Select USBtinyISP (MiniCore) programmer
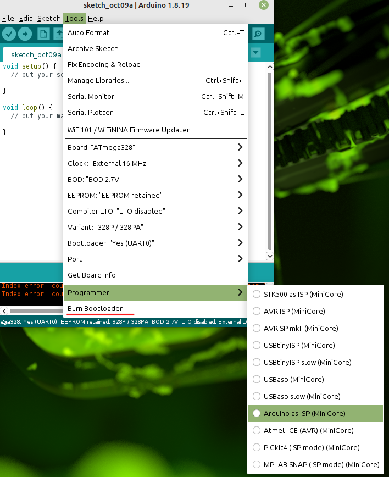Viewport: 389px width, 477px height. pyautogui.click(x=315, y=345)
